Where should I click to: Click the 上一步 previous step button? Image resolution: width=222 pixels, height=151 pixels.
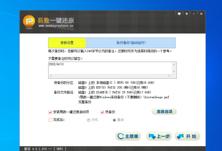[x=159, y=136]
